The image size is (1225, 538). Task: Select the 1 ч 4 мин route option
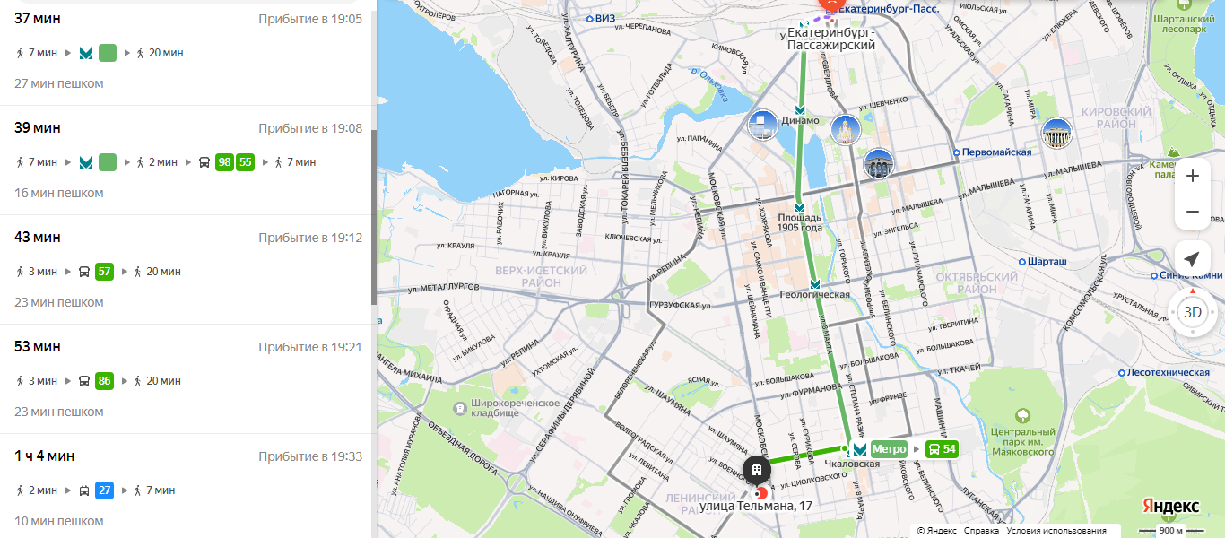187,486
